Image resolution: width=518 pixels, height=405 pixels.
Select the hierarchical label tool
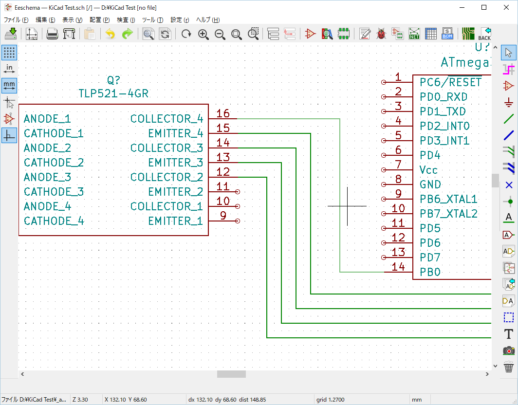(x=509, y=251)
